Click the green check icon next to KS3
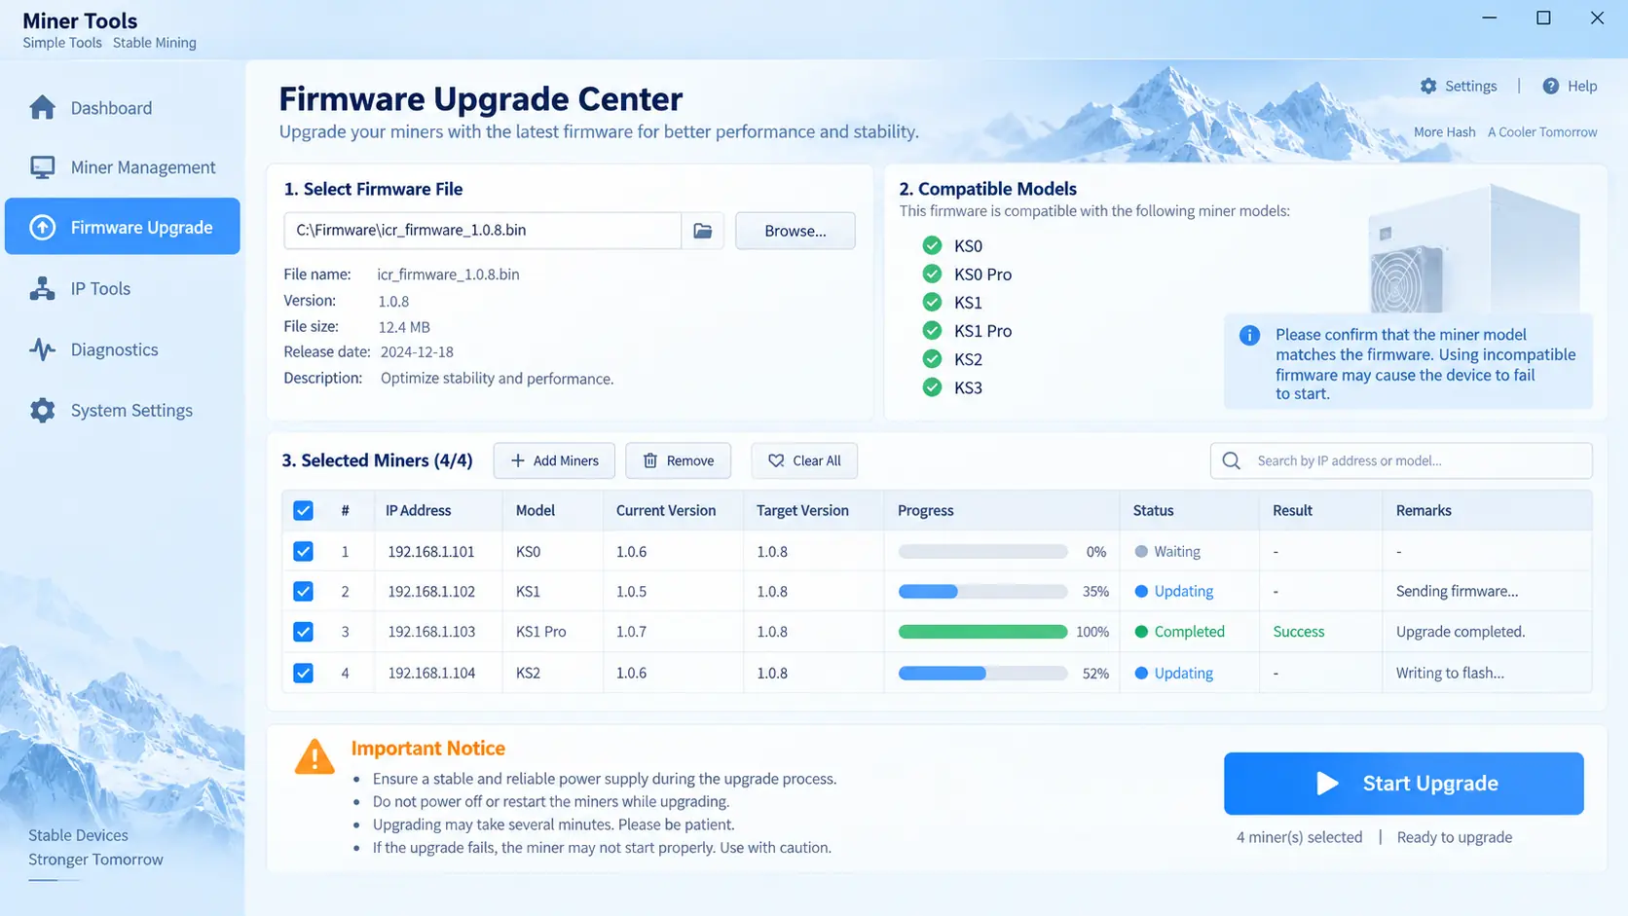 pyautogui.click(x=932, y=386)
